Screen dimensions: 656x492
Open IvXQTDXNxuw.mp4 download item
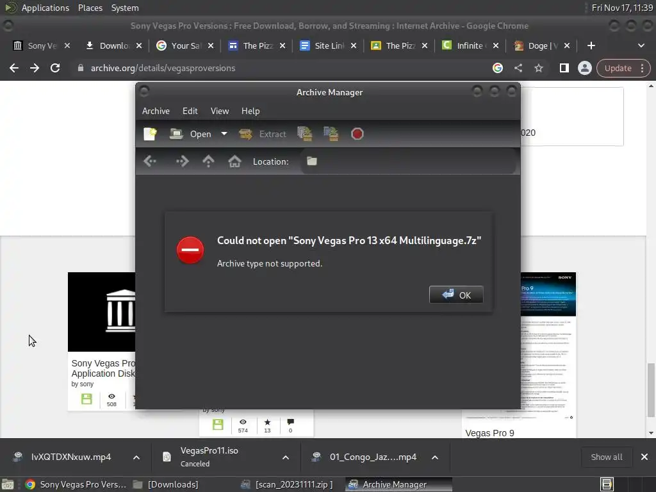[63, 457]
